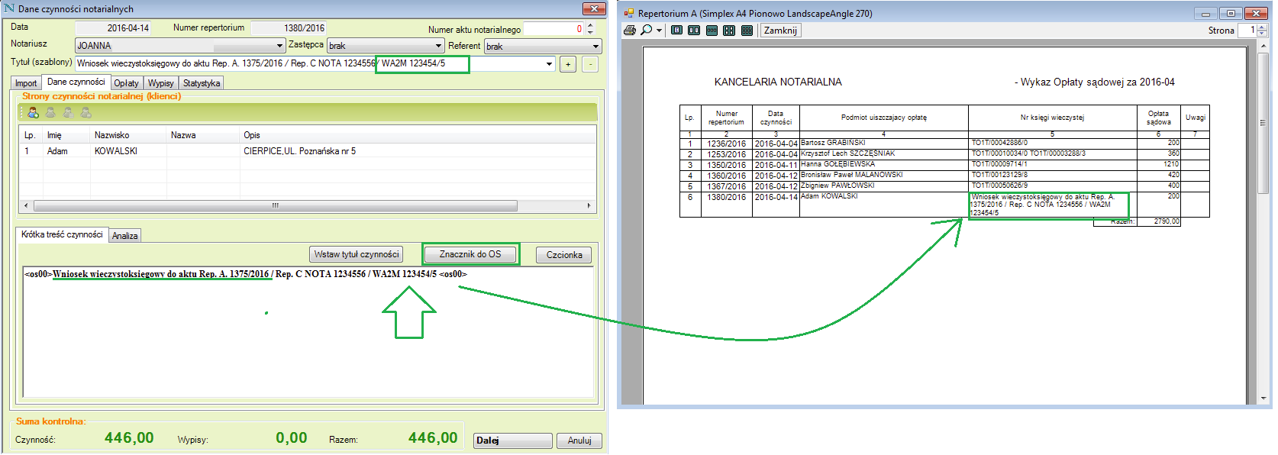Click the Nazwisko column header
Screen dimensions: 1278x455
coord(127,135)
